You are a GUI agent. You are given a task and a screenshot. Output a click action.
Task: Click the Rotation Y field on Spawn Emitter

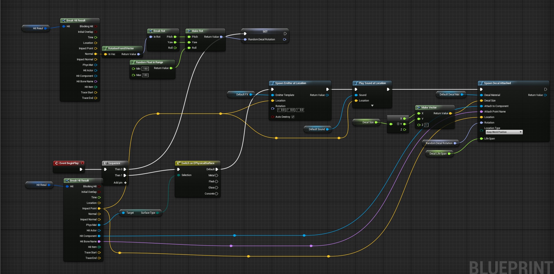pyautogui.click(x=300, y=110)
